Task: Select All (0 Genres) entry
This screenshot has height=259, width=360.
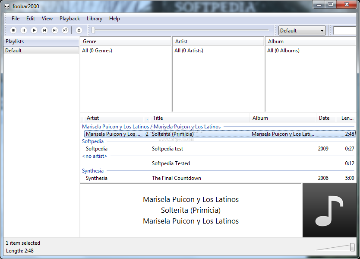Action: tap(97, 51)
